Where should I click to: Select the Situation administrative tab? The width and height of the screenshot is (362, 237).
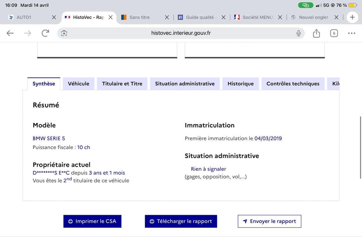click(185, 84)
